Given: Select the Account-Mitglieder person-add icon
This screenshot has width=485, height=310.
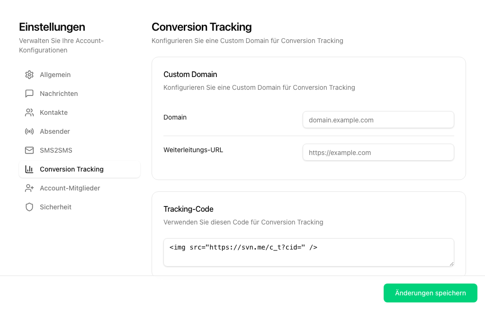Looking at the screenshot, I should [29, 188].
